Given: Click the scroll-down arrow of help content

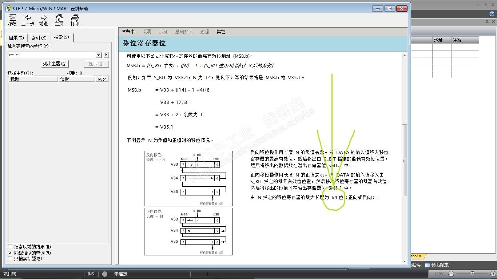Looking at the screenshot, I should [x=404, y=262].
